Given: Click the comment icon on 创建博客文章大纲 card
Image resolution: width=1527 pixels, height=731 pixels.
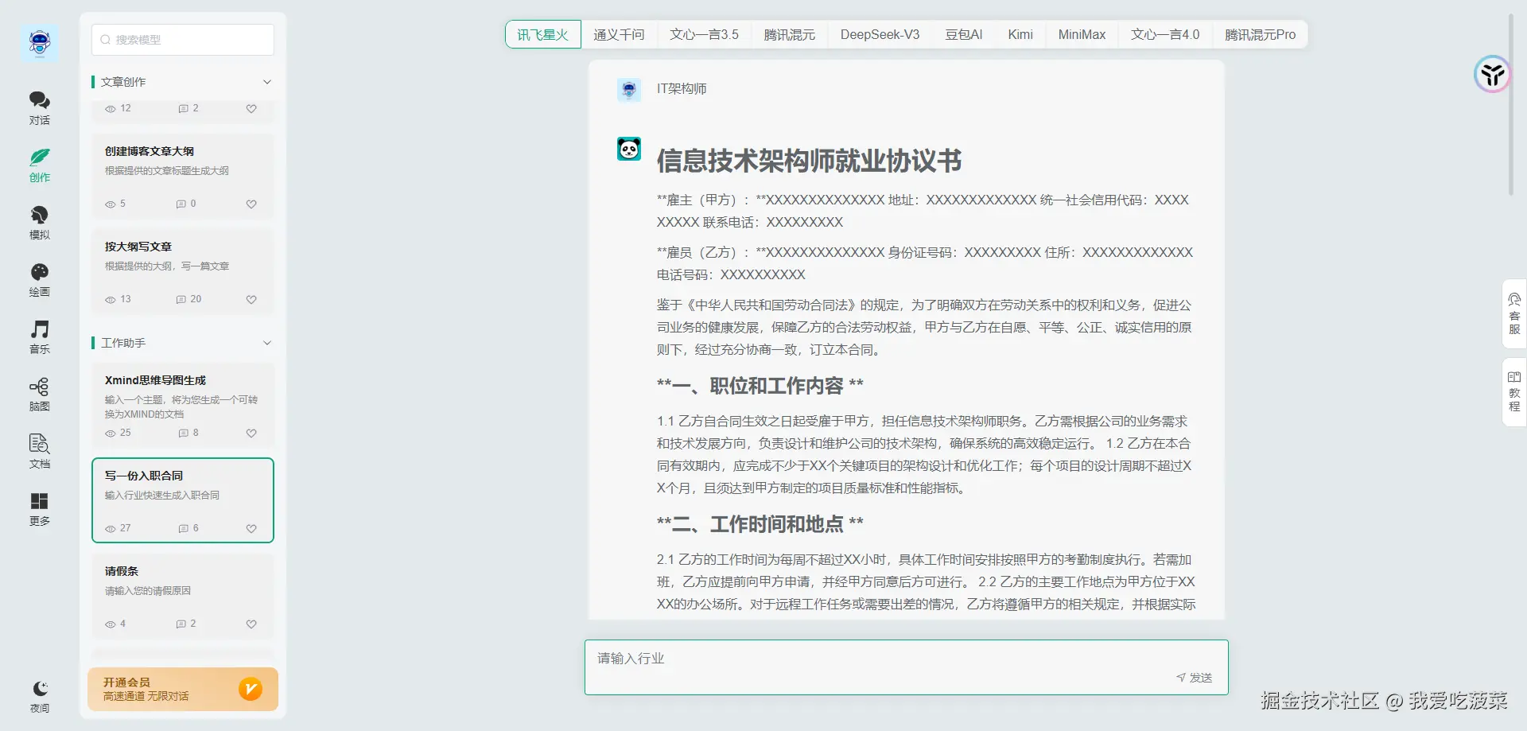Looking at the screenshot, I should (x=181, y=204).
